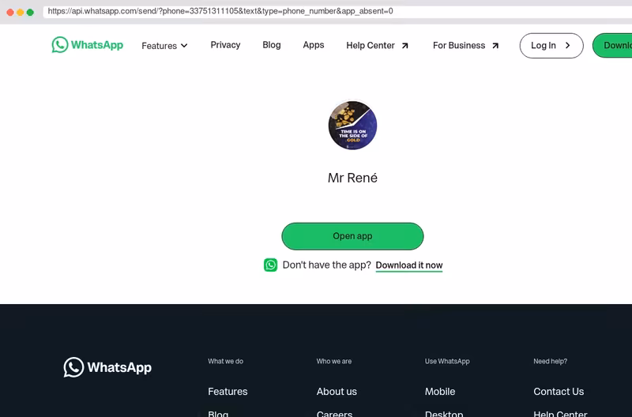Open the For Business link
632x417 pixels.
[x=466, y=46]
